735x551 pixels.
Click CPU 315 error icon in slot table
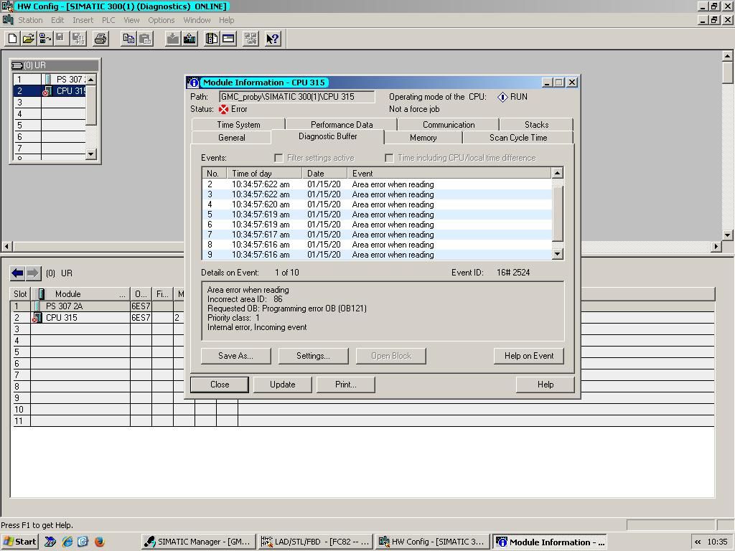tap(37, 318)
